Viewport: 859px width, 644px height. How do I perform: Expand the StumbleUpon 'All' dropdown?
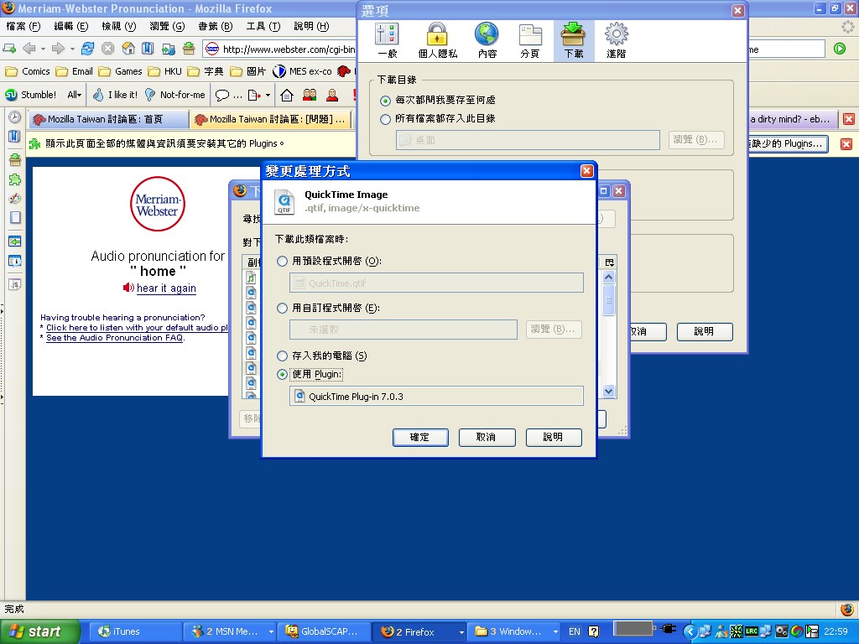pyautogui.click(x=75, y=95)
